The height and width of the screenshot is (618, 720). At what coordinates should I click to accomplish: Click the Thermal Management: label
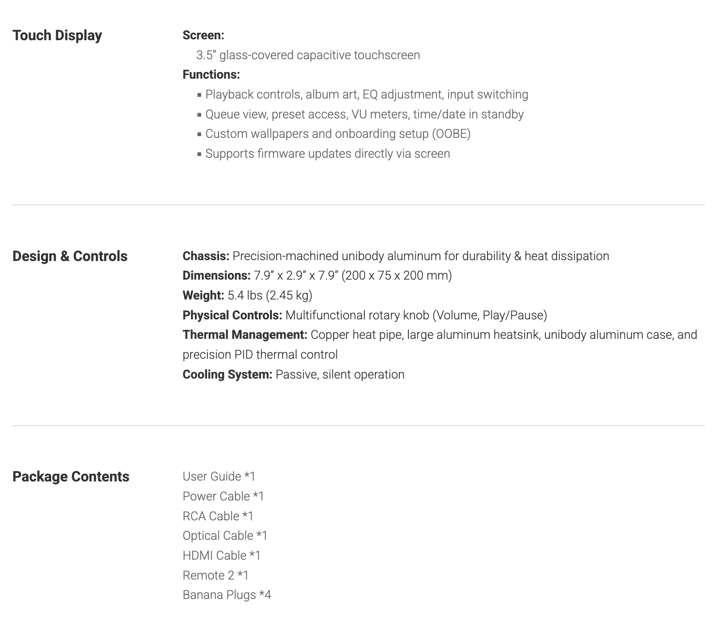245,335
